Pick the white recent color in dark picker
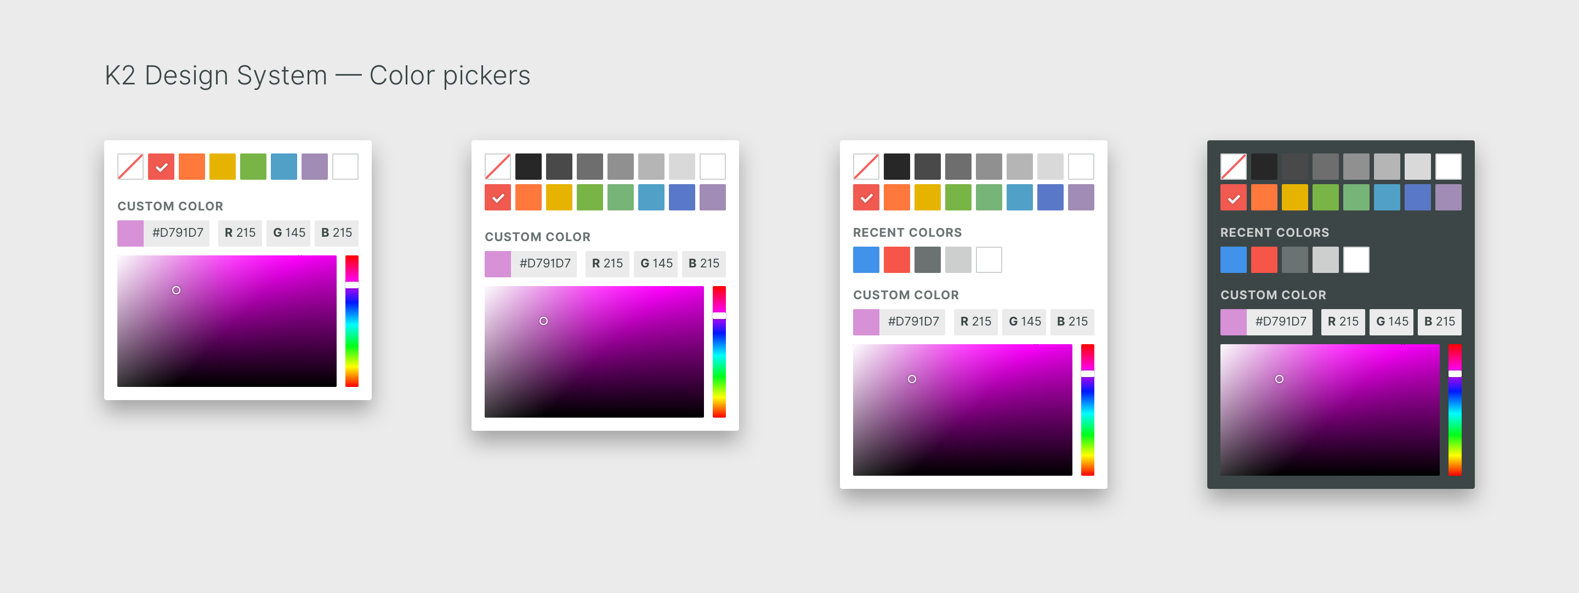 pyautogui.click(x=1356, y=260)
